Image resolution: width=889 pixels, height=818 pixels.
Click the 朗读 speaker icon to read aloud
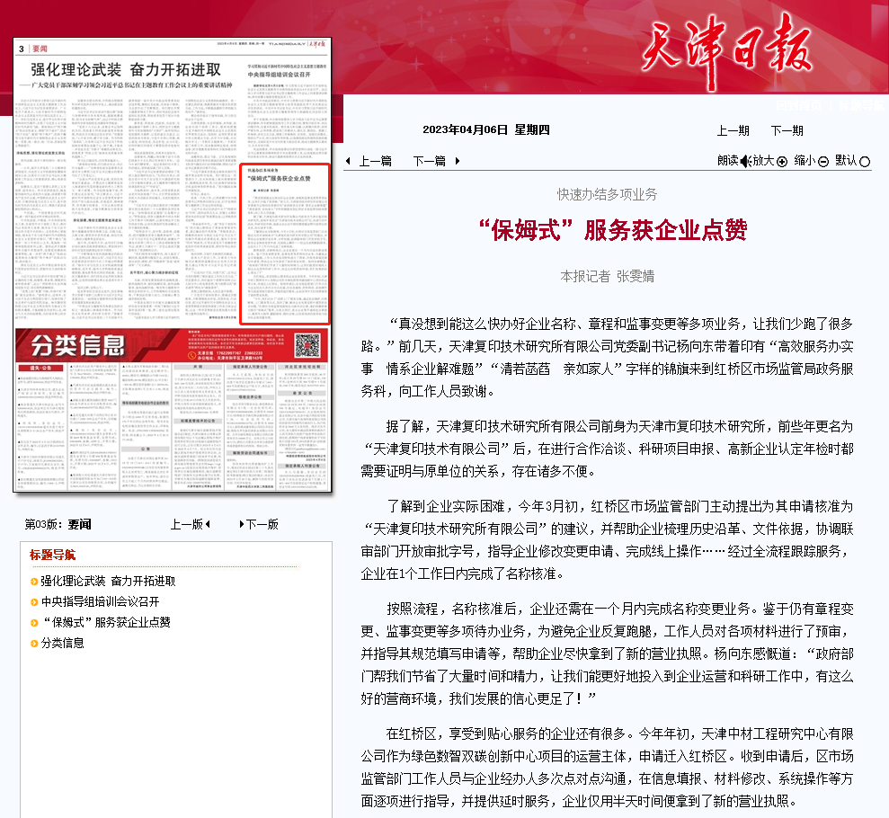pos(744,160)
